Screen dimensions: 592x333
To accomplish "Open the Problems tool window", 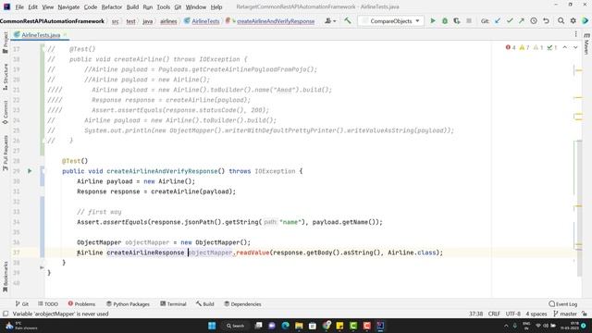I will pyautogui.click(x=81, y=304).
